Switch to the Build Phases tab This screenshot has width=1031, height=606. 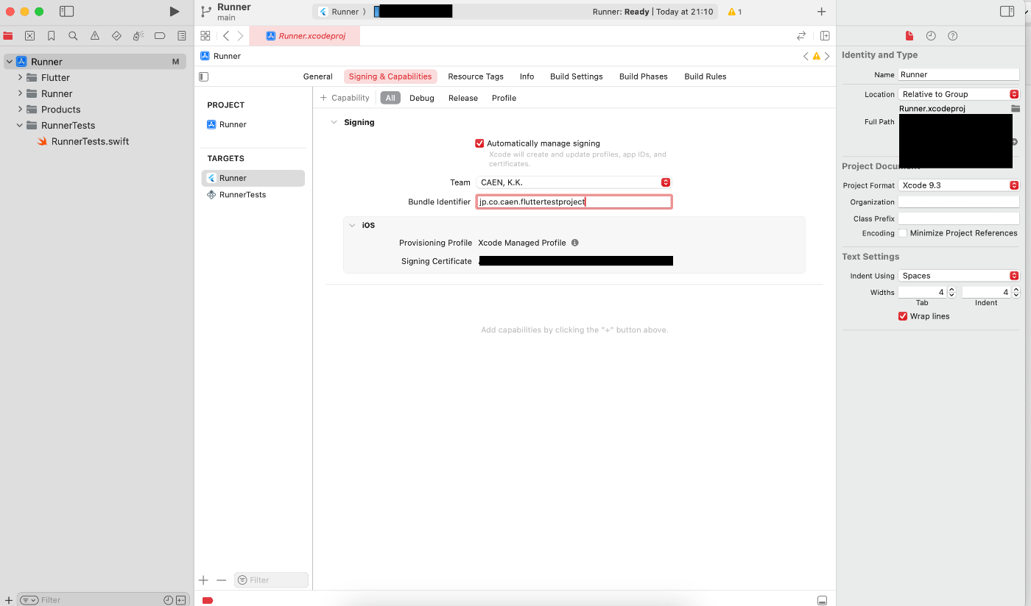coord(644,76)
